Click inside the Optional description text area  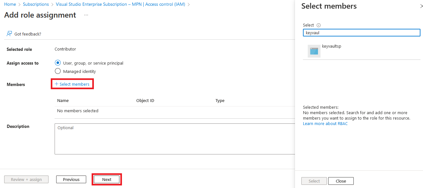click(175, 139)
